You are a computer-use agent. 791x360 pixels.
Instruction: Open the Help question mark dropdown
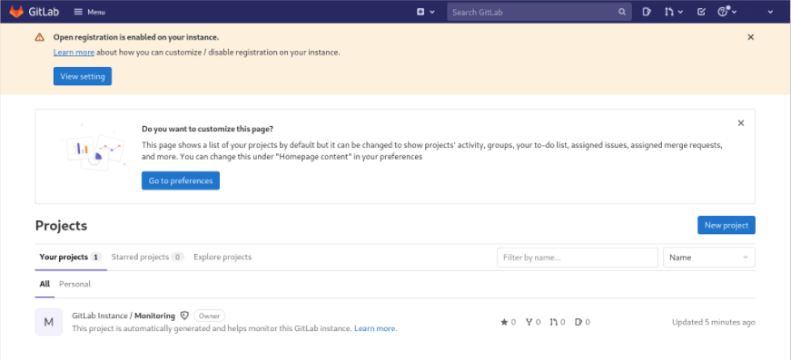727,12
